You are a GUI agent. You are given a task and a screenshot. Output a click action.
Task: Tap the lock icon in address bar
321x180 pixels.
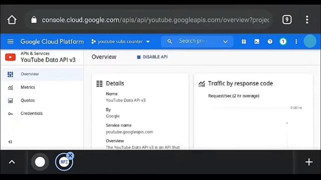point(34,20)
